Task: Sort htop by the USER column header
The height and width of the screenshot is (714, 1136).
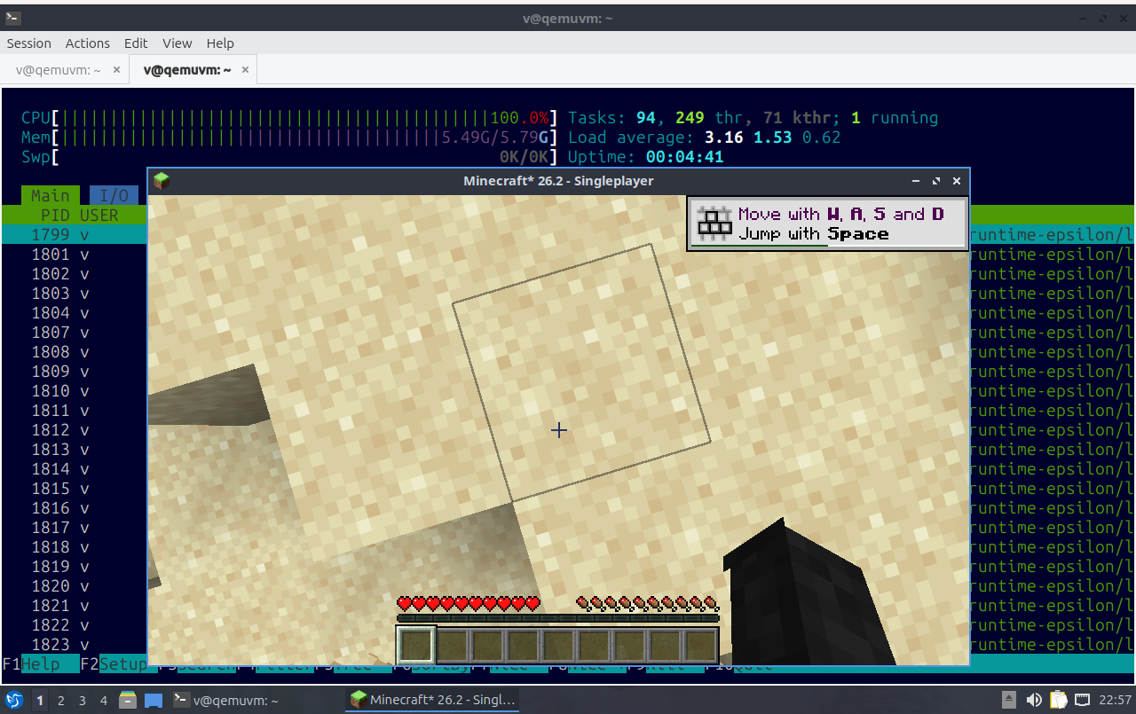Action: (99, 216)
